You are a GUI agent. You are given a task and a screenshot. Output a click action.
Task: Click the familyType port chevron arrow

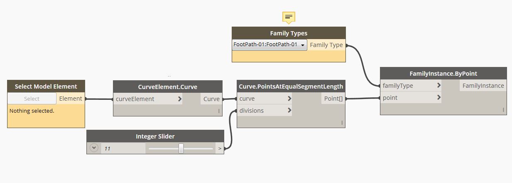coord(439,86)
